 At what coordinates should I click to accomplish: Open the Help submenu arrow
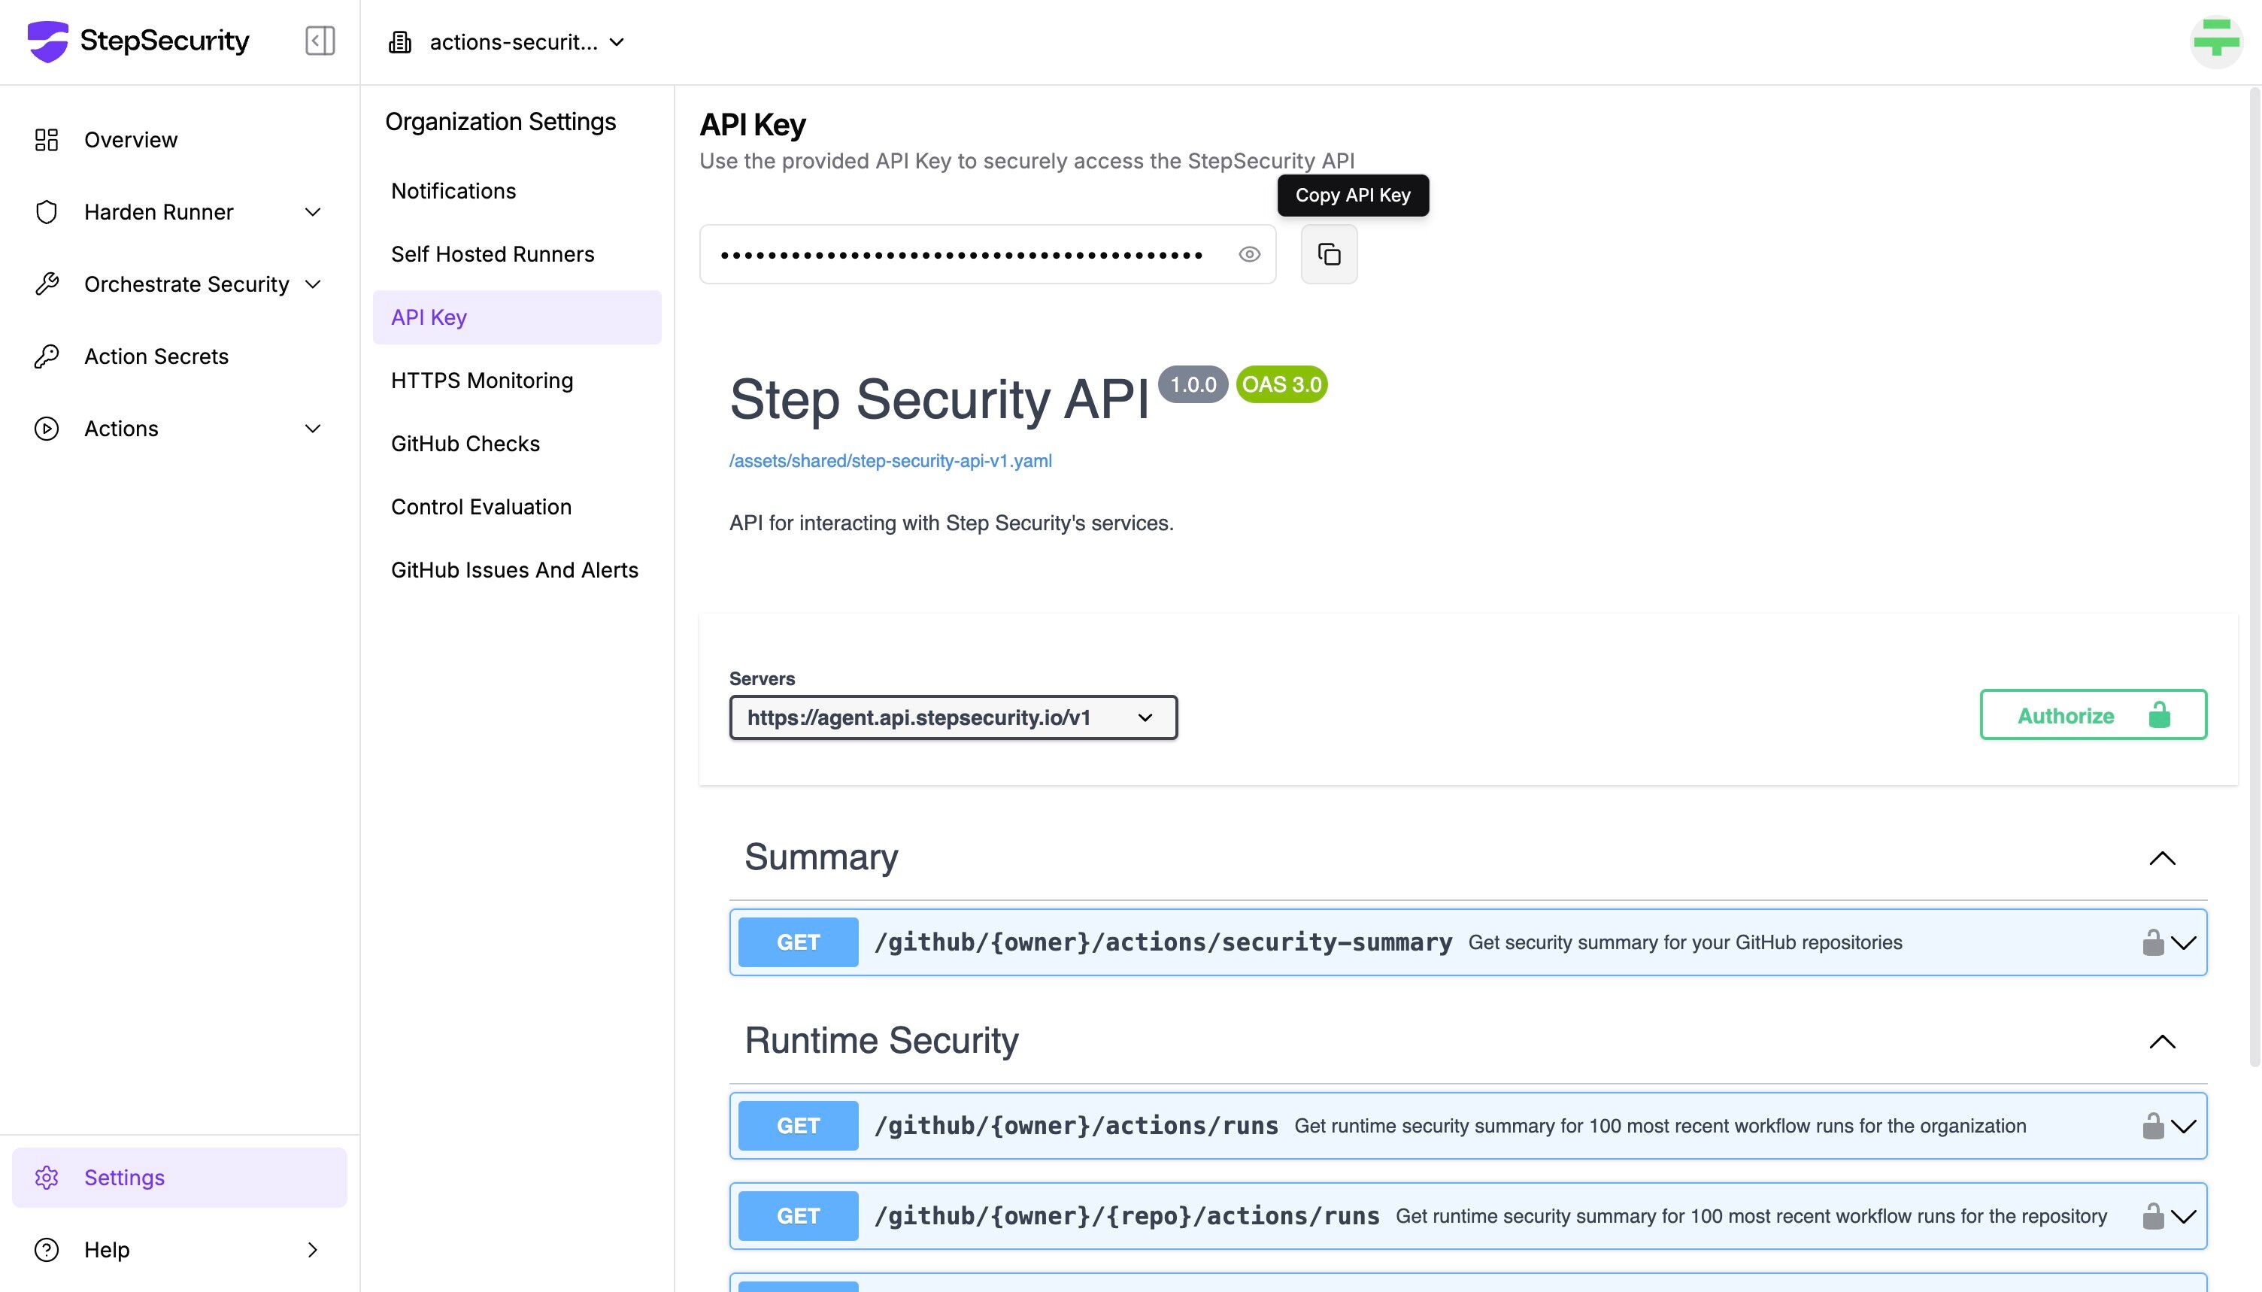[312, 1249]
